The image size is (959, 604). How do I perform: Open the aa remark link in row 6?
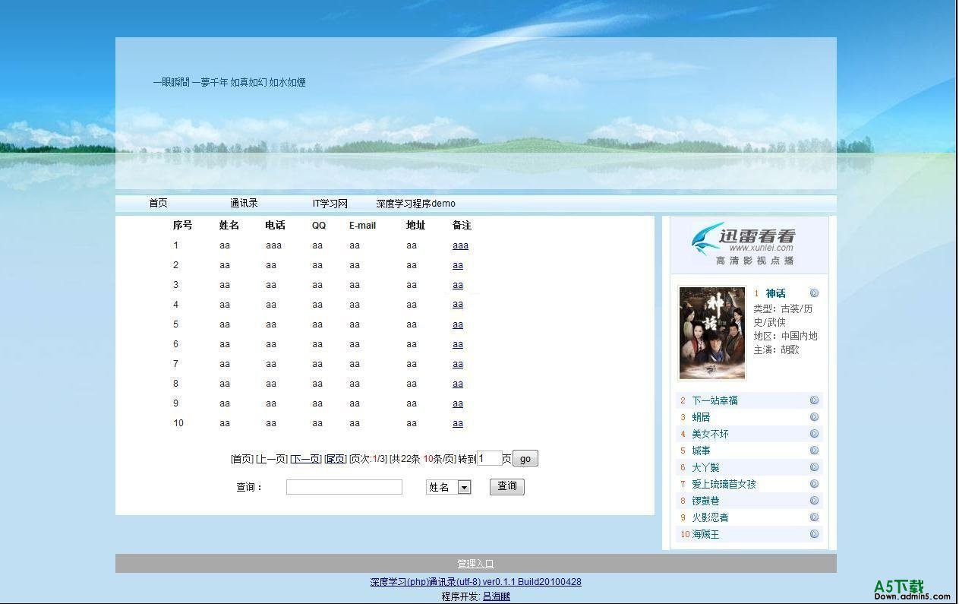tap(458, 344)
